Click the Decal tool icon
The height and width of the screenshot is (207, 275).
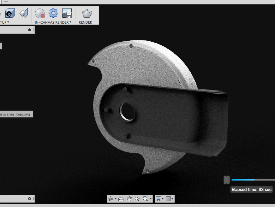click(x=24, y=13)
